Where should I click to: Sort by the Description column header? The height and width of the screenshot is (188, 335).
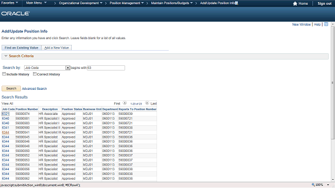(x=50, y=109)
